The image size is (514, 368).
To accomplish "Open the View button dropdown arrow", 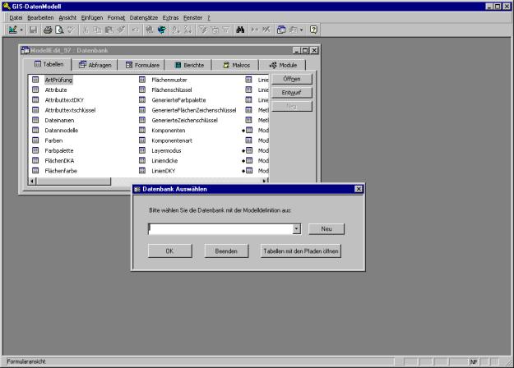I will point(21,30).
